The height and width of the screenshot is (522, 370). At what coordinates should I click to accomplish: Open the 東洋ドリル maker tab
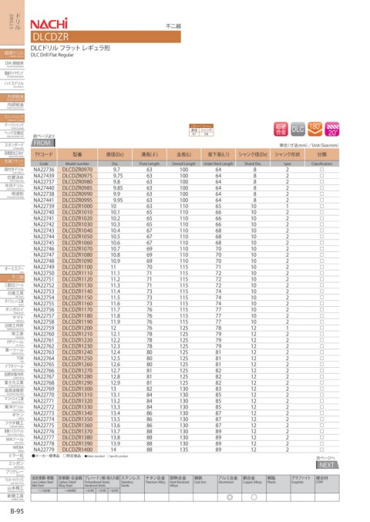(x=12, y=407)
